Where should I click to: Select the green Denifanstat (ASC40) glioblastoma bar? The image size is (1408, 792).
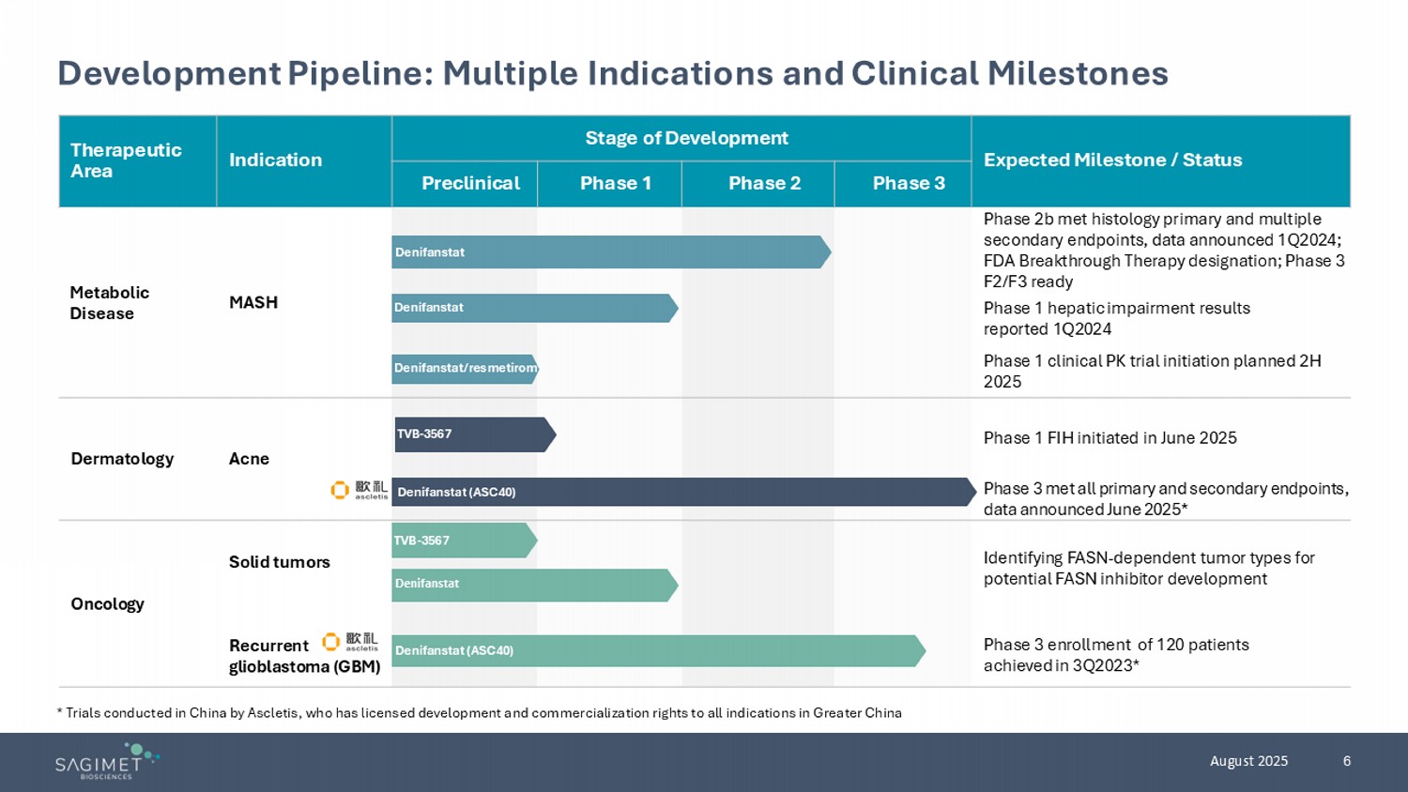click(657, 650)
